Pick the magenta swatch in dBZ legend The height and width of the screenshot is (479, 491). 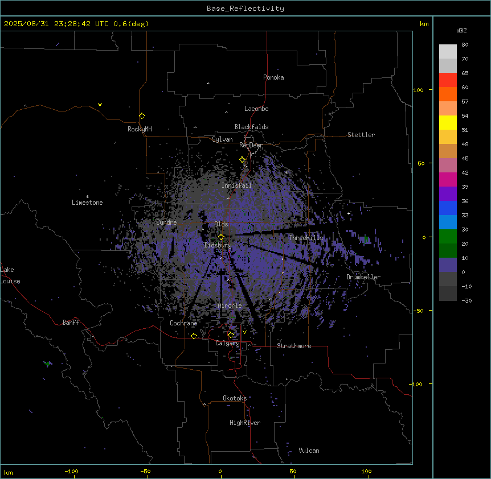(x=448, y=179)
